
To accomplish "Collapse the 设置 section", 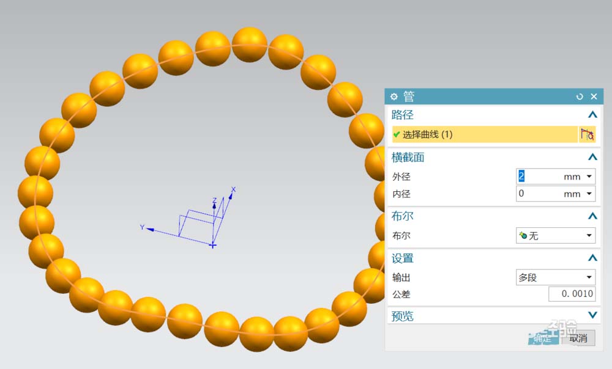I will [592, 258].
